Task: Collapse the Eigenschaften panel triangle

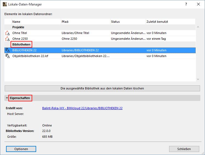Action: pyautogui.click(x=7, y=98)
